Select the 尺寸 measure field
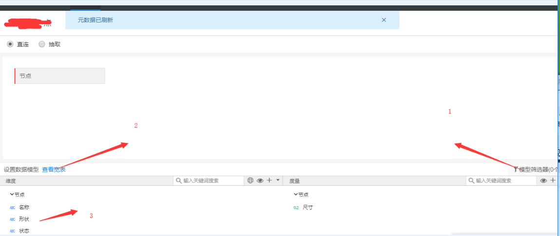Image resolution: width=560 pixels, height=236 pixels. (308, 207)
